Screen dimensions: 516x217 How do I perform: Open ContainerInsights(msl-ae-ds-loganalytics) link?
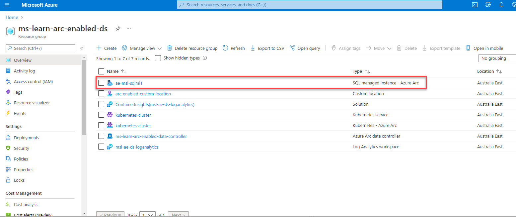click(x=155, y=104)
